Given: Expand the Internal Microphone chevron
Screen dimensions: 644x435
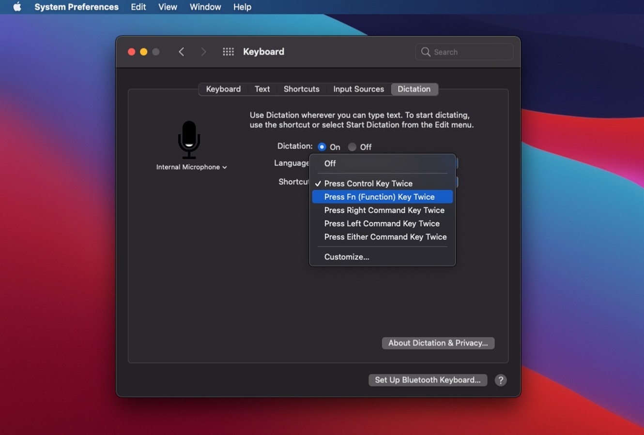Looking at the screenshot, I should coord(224,167).
